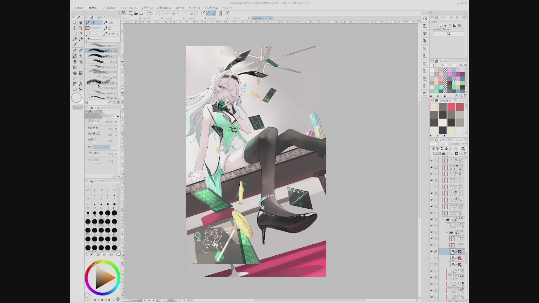Toggle visibility of the selected fill layer
Viewport: 539px width, 303px height.
point(432,251)
